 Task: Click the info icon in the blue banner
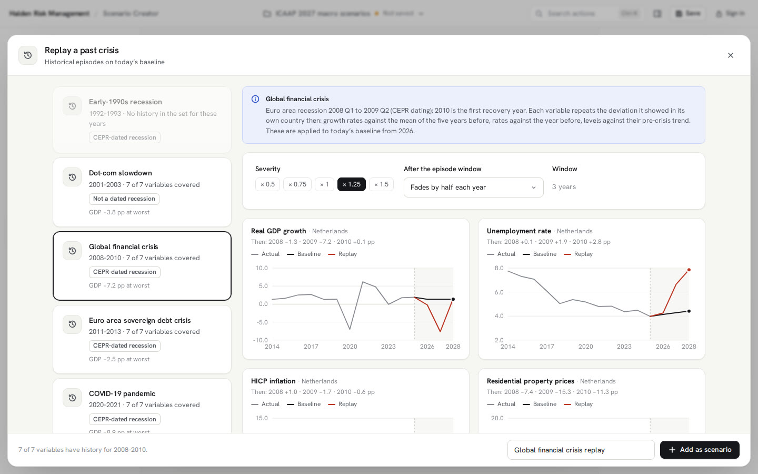pos(255,99)
